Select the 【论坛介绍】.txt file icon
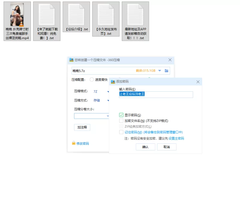Screen dimensions: 240x204 coord(76,15)
